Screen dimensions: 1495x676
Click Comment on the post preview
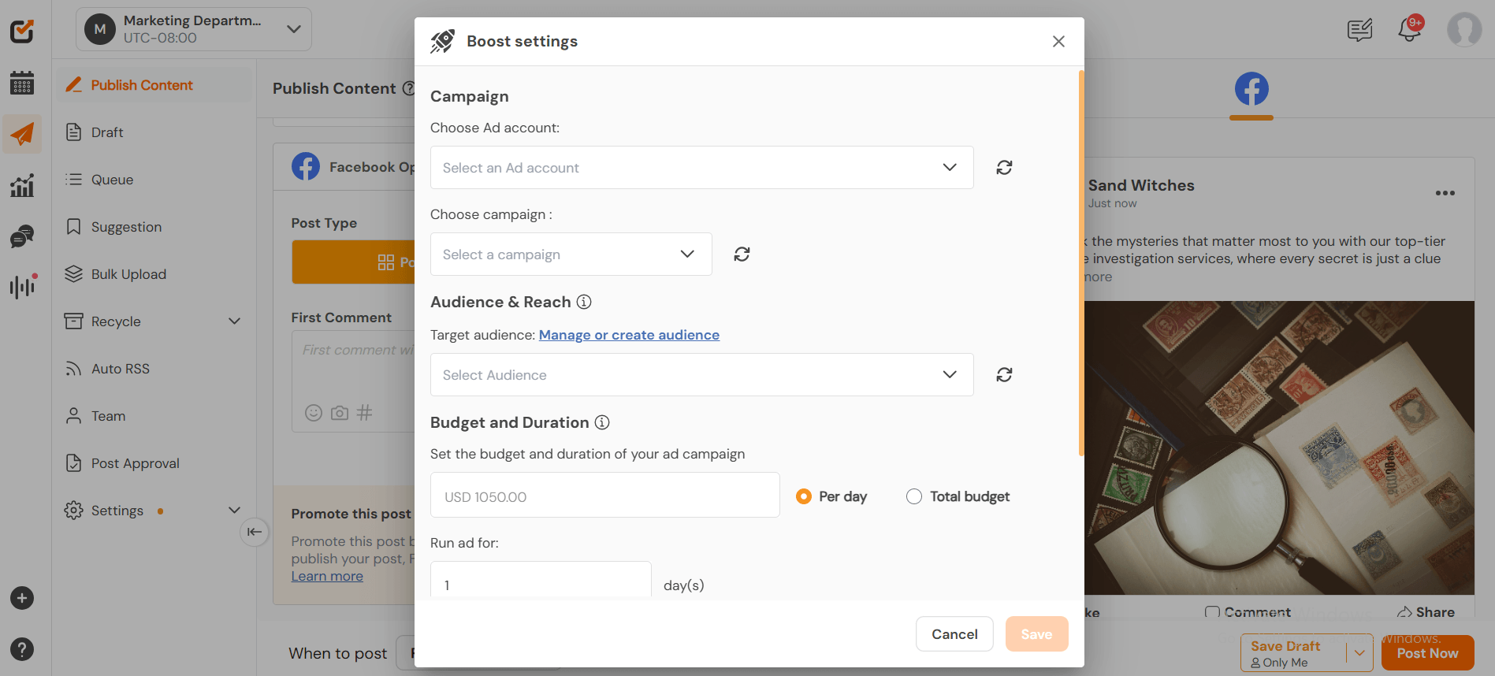coord(1248,612)
